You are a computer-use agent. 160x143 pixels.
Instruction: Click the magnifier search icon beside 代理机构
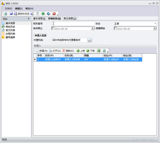click(90, 40)
